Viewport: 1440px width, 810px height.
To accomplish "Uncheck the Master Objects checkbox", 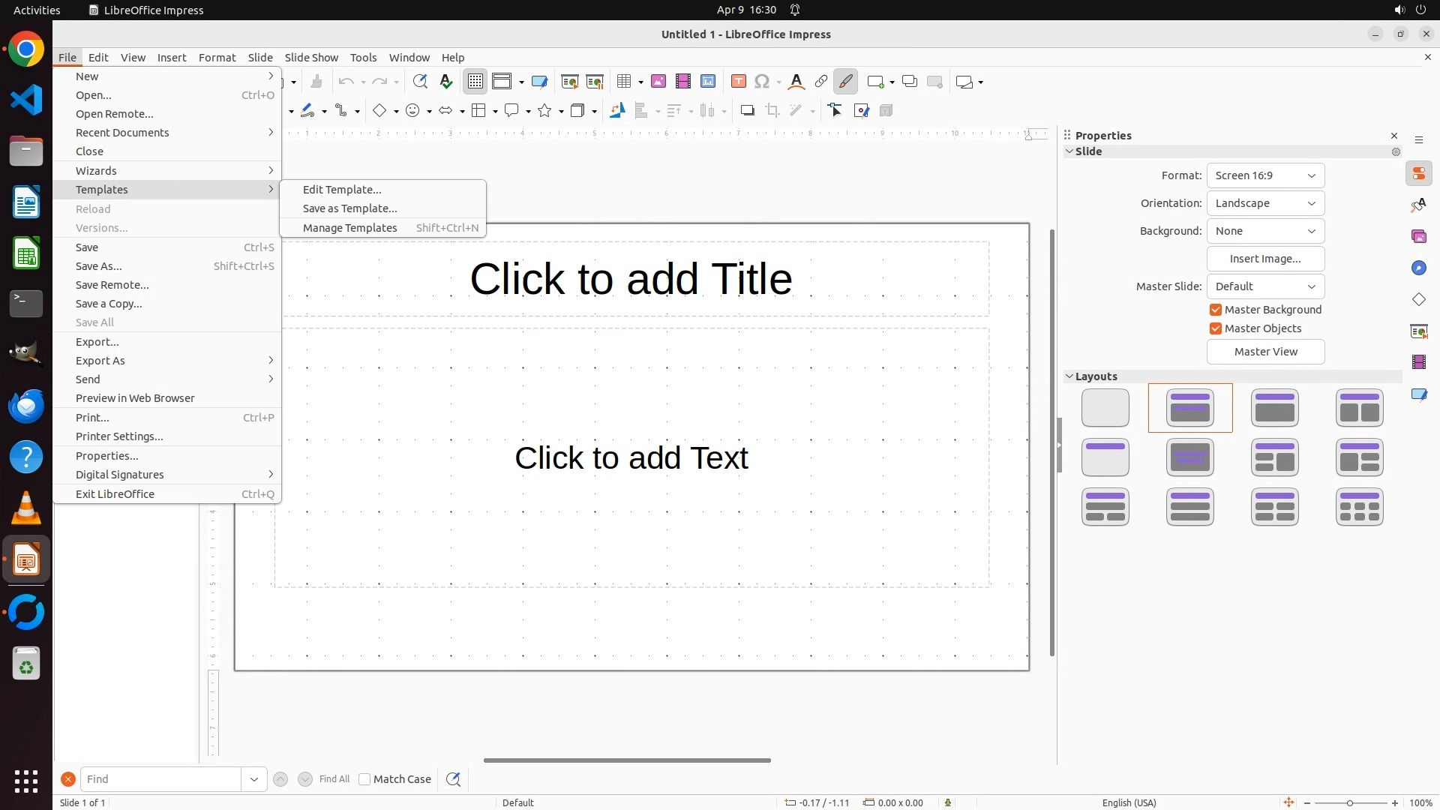I will [1216, 328].
